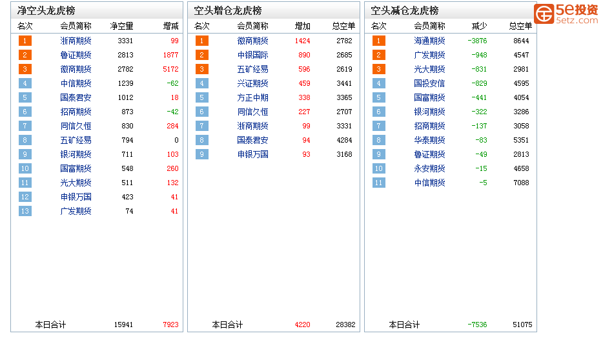Select 广发期货 with decrease -948
This screenshot has height=340, width=603.
429,55
